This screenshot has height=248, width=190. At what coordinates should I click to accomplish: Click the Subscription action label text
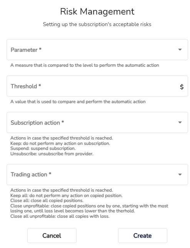[37, 123]
